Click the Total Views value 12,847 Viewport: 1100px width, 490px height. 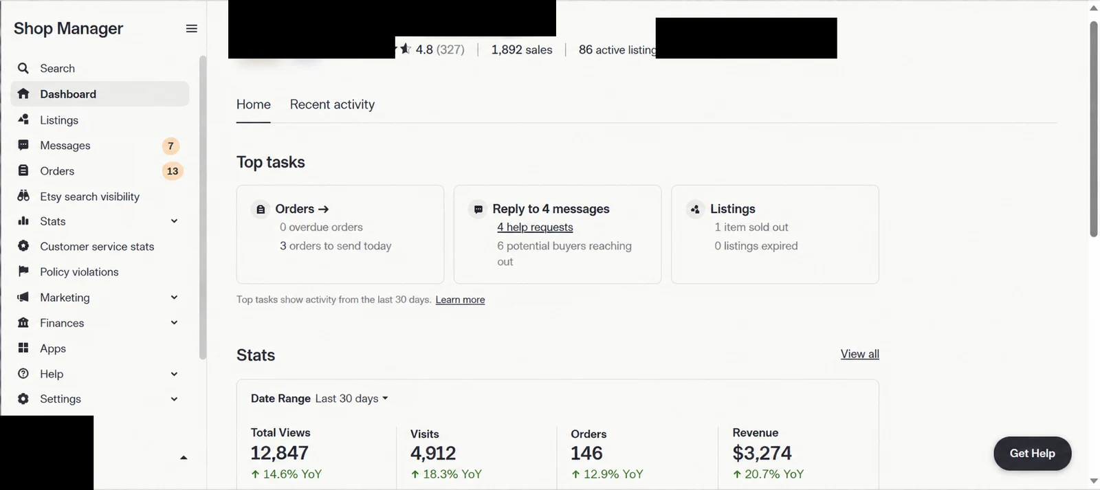(279, 453)
